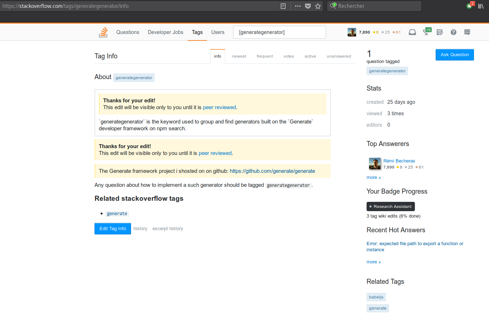Screen dimensions: 489x316
Task: Click the search magnifier icon in Rechercher box
Action: tap(333, 6)
